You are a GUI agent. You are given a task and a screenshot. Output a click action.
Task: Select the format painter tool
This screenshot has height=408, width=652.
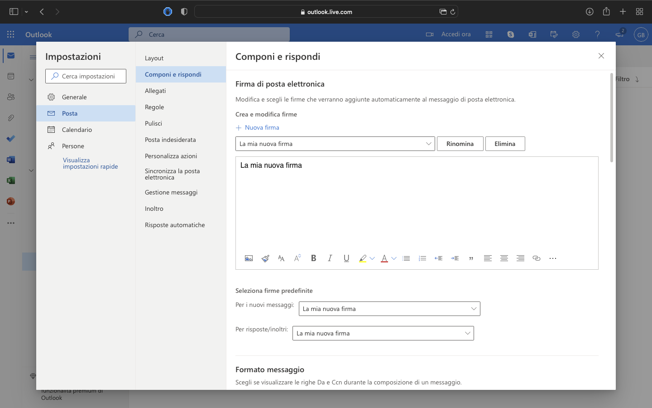pyautogui.click(x=265, y=258)
